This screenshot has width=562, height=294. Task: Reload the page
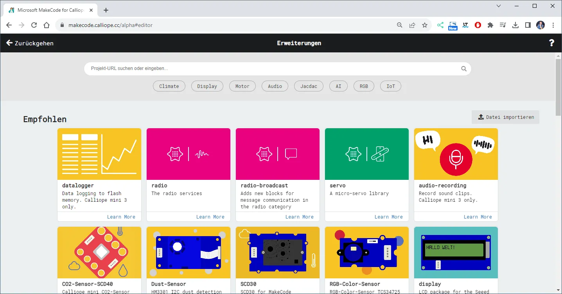click(34, 25)
